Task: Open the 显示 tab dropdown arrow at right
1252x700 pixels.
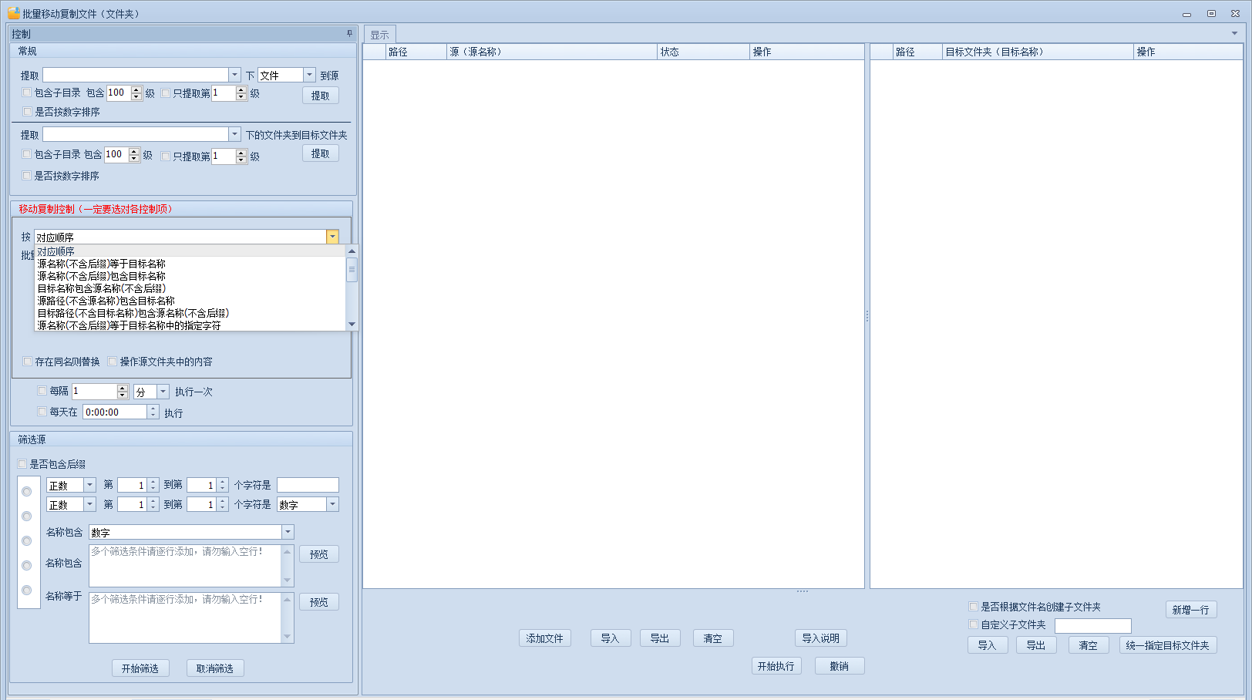Action: click(1234, 33)
